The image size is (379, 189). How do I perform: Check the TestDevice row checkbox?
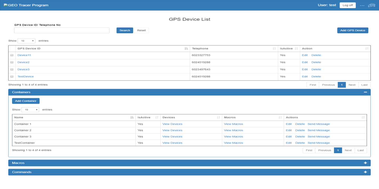(x=12, y=76)
